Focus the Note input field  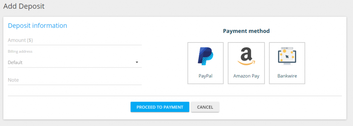(x=75, y=80)
